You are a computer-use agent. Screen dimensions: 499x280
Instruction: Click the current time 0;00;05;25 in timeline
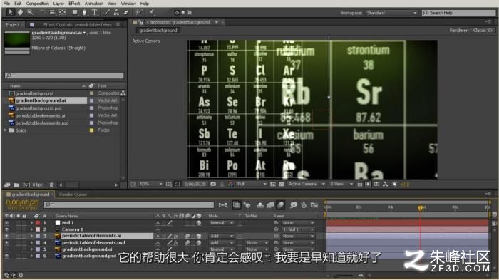point(22,202)
